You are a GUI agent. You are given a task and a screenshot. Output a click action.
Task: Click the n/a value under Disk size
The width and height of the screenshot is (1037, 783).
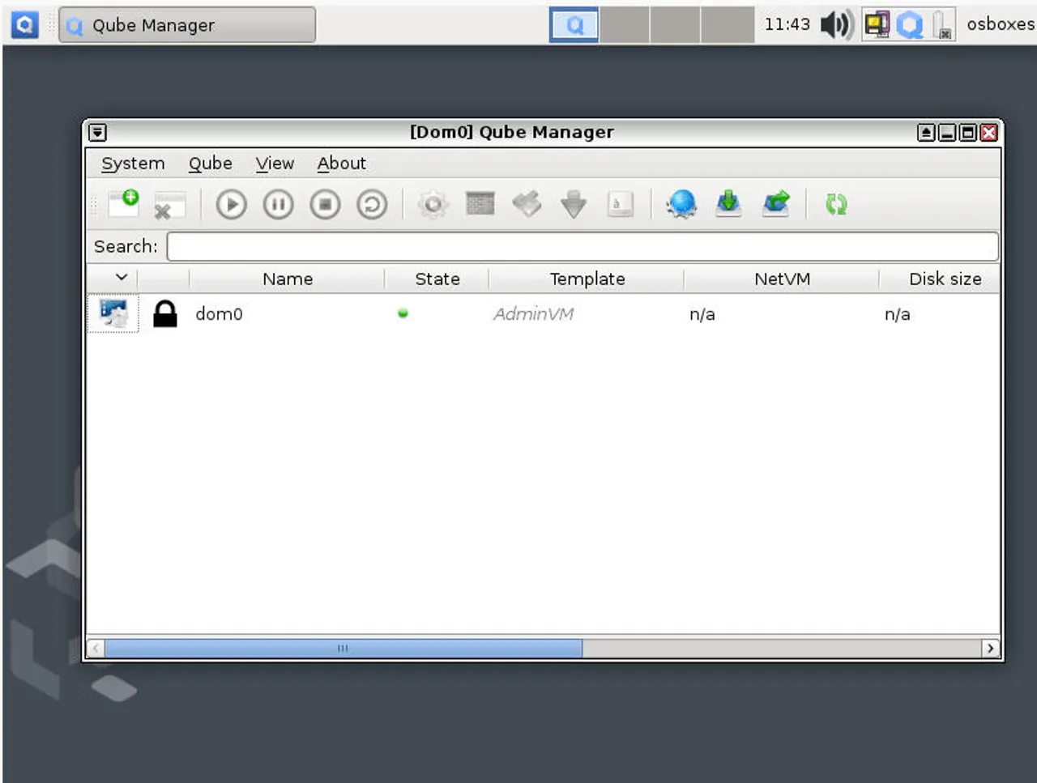[x=897, y=314]
